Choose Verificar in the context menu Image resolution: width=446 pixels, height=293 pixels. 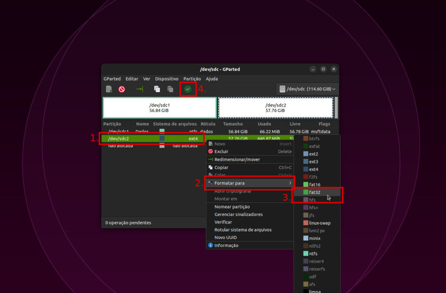point(250,222)
